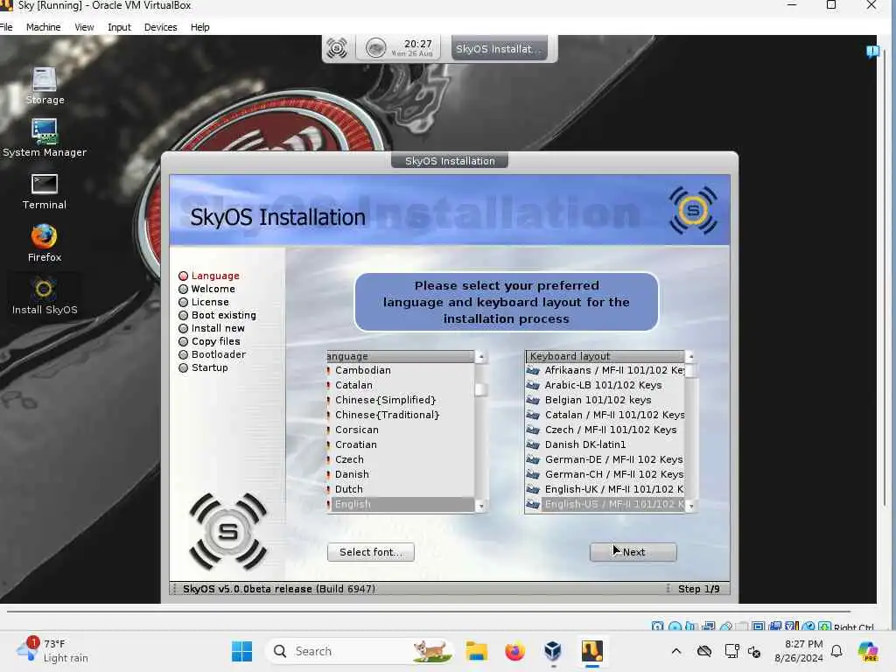Open the Help menu

(200, 27)
